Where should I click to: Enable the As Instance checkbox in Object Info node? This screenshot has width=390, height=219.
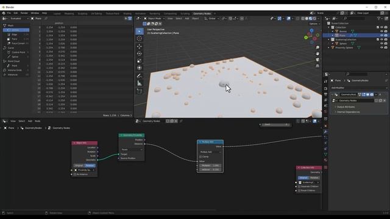(74, 175)
